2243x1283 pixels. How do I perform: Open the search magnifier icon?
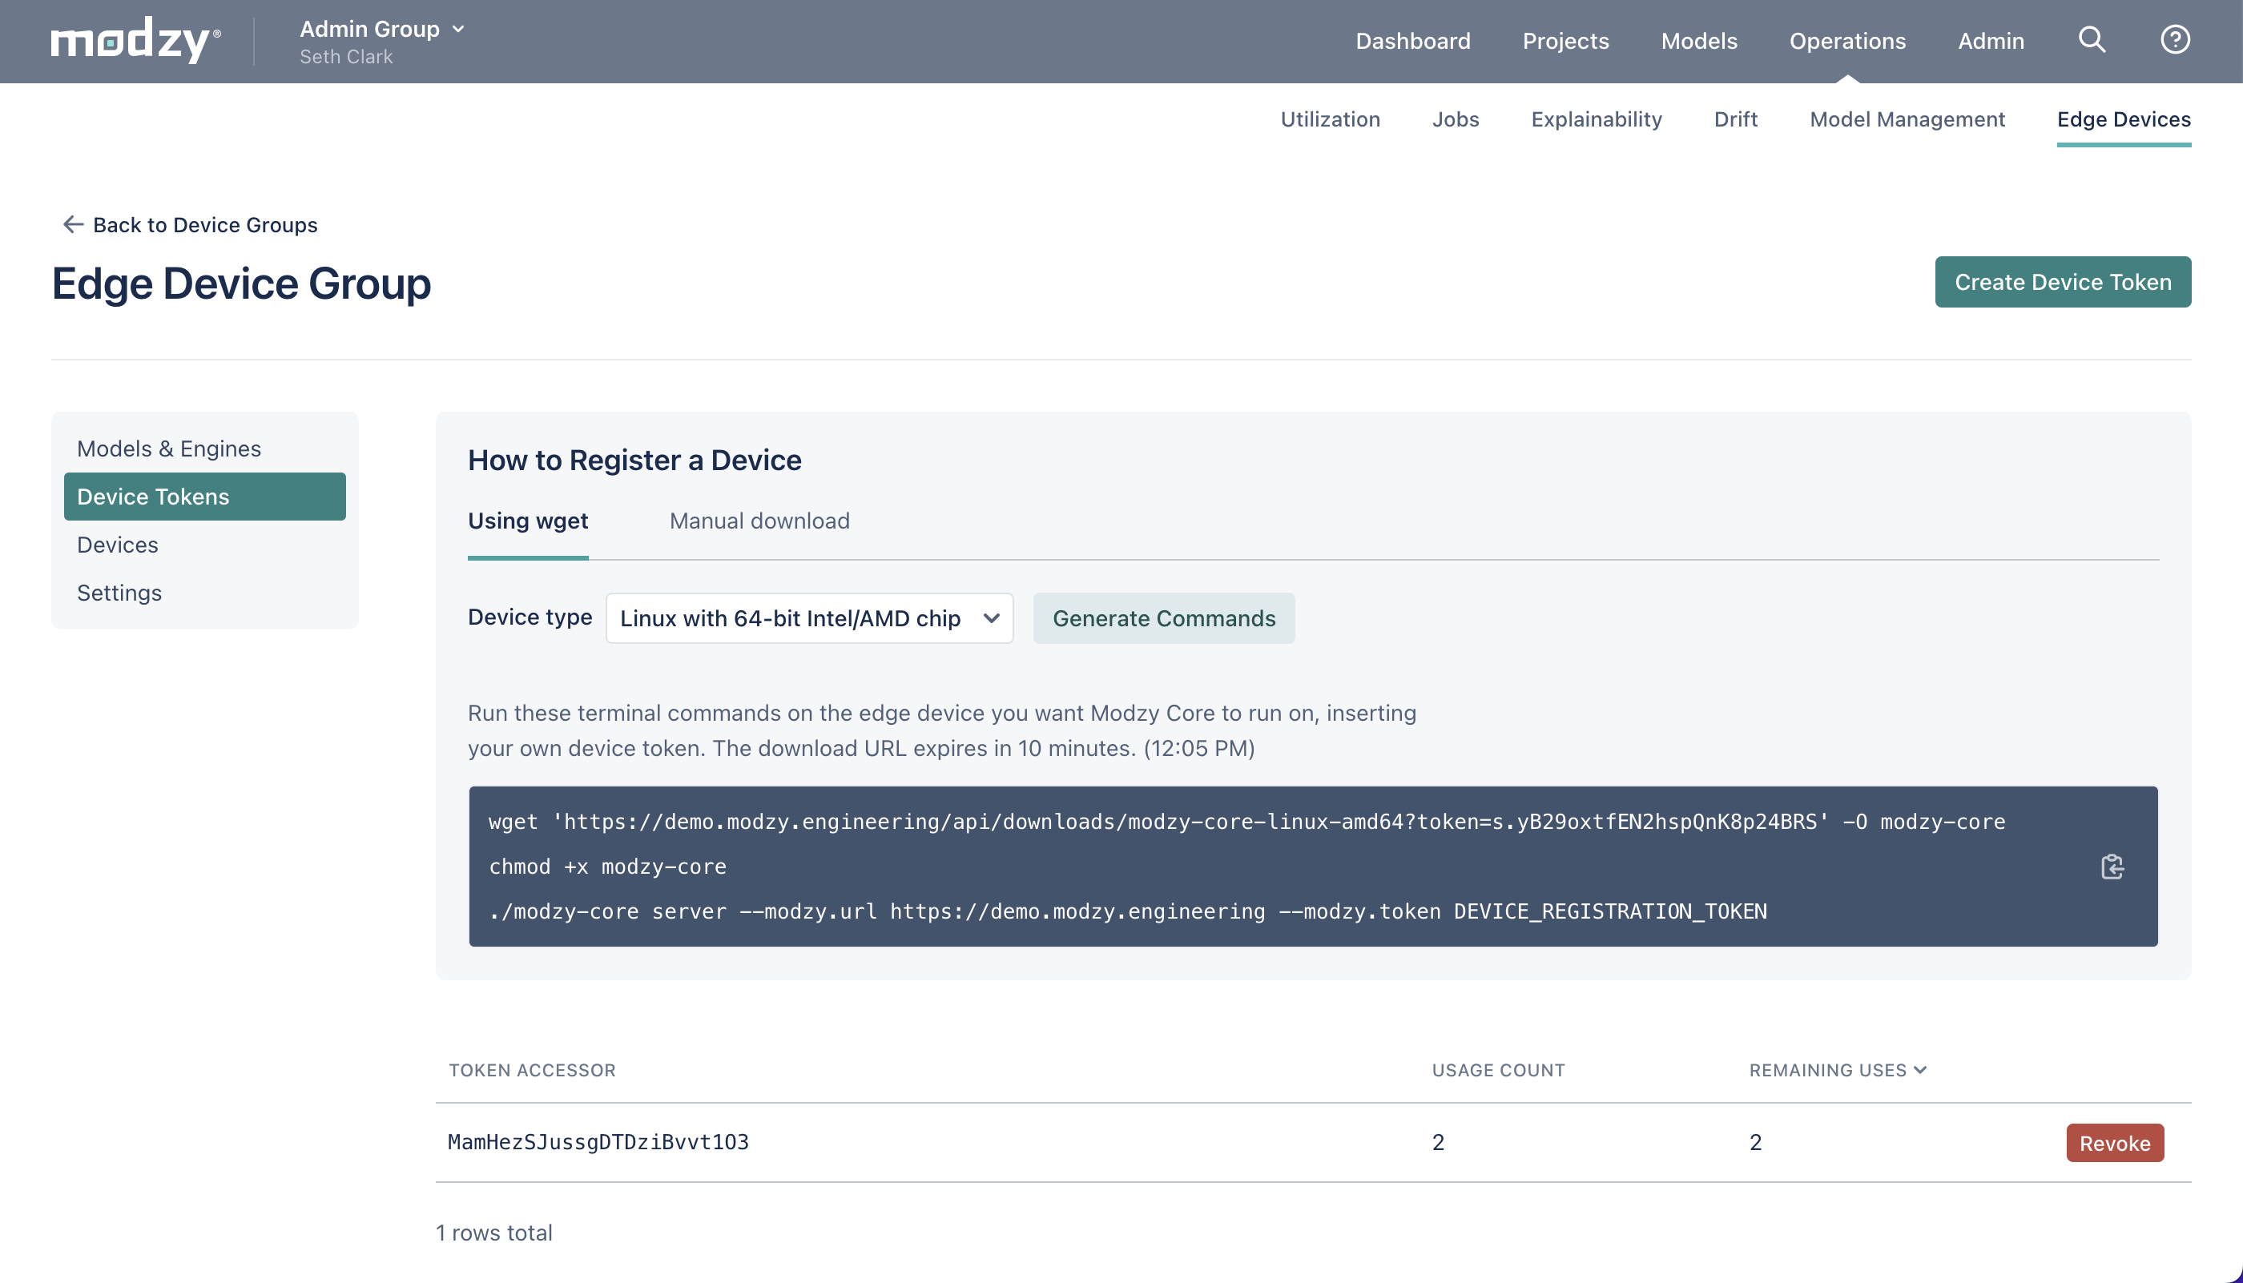coord(2092,40)
